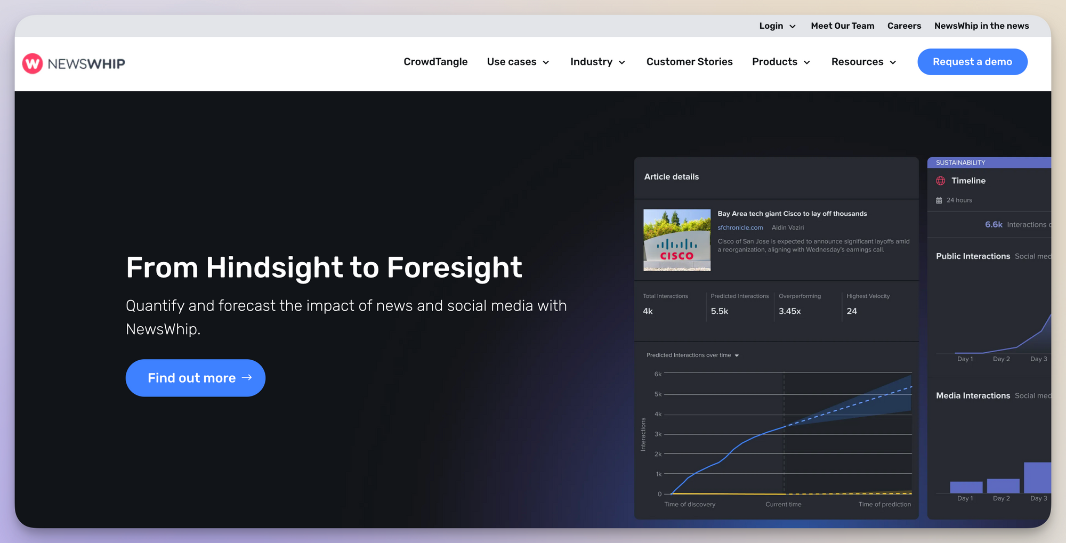Viewport: 1066px width, 543px height.
Task: Click the 6.6k Interactions figure
Action: click(994, 224)
